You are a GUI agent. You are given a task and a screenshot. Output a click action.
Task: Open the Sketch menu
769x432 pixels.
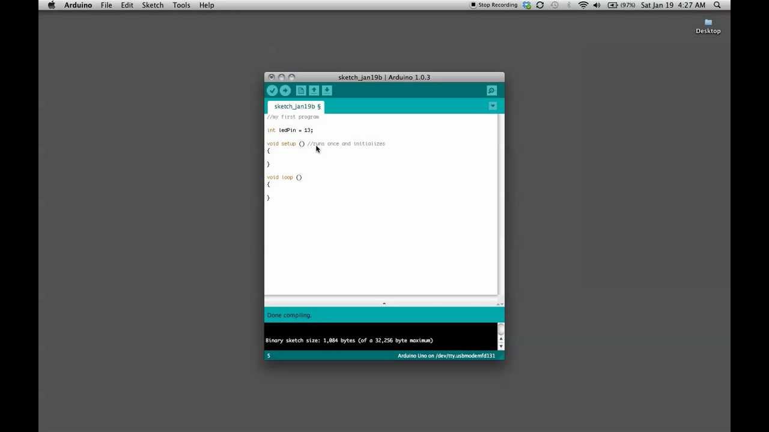point(153,5)
